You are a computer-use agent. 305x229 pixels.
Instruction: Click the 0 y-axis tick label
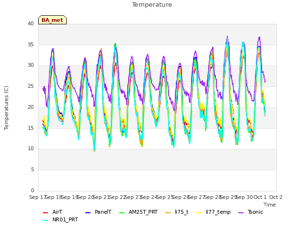pos(32,190)
